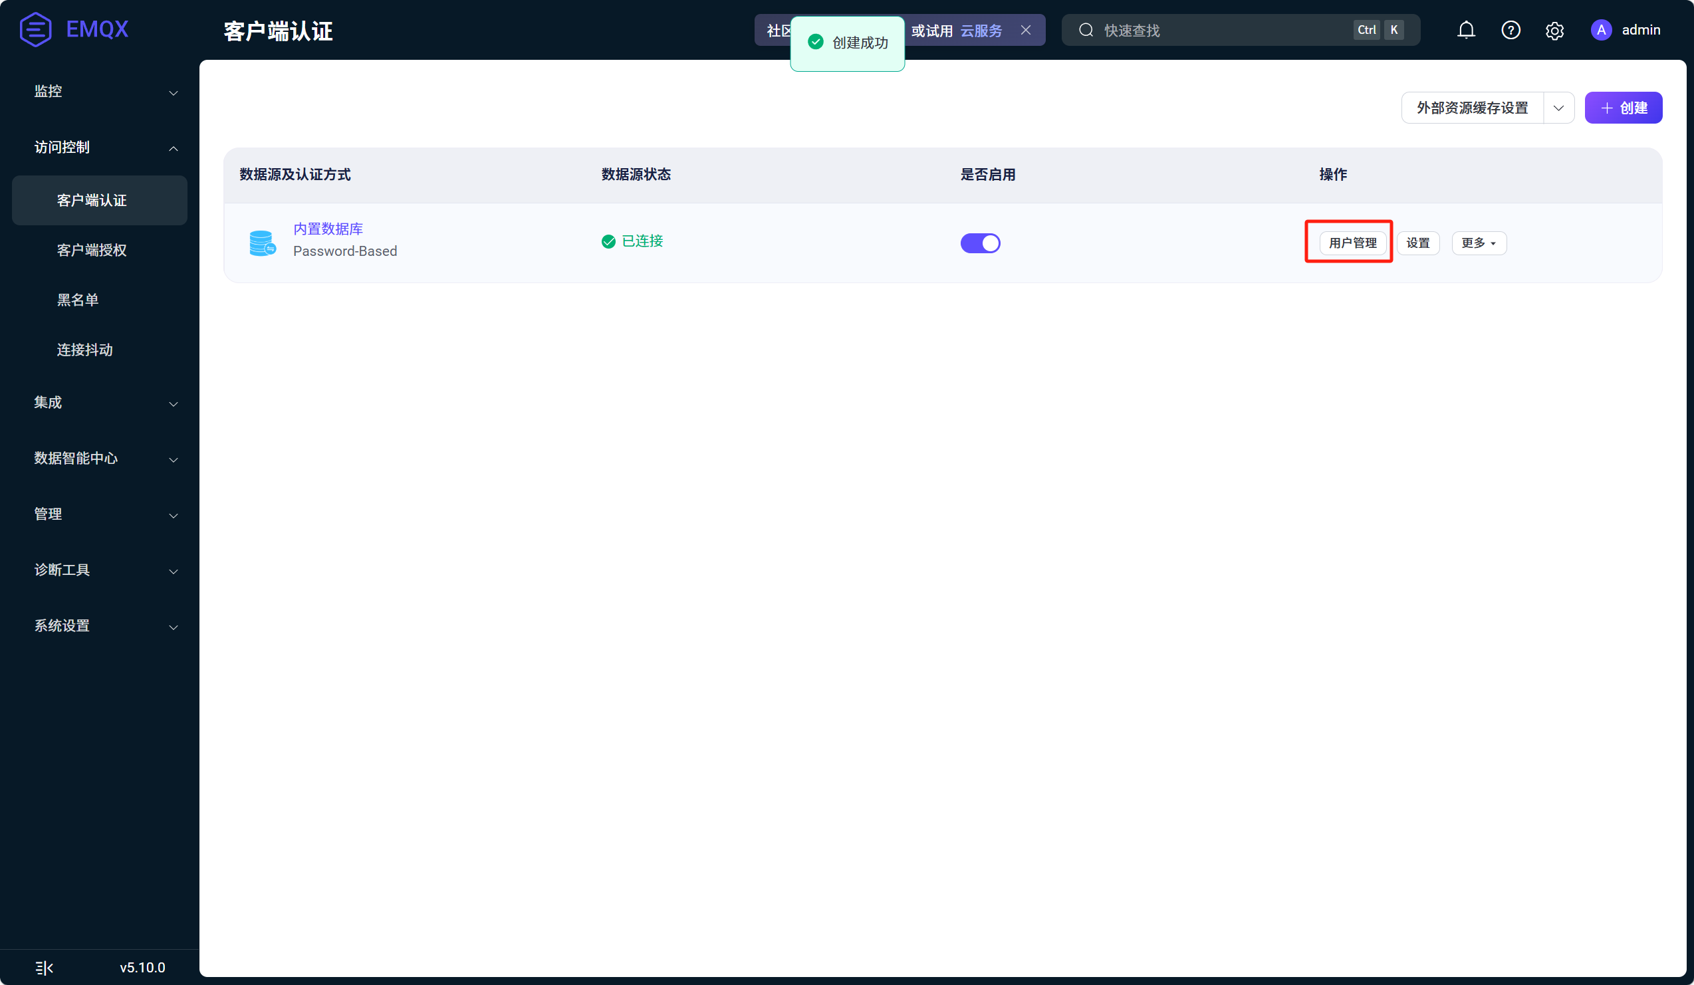Click the admin avatar icon
The image size is (1694, 985).
(1601, 30)
